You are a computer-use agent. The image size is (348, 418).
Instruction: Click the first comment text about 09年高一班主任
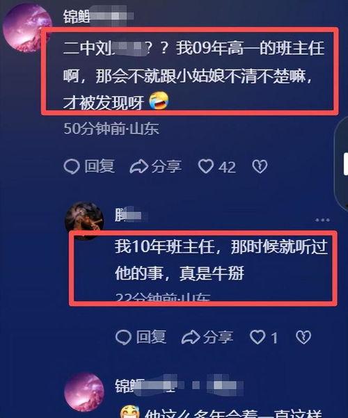[x=193, y=75]
